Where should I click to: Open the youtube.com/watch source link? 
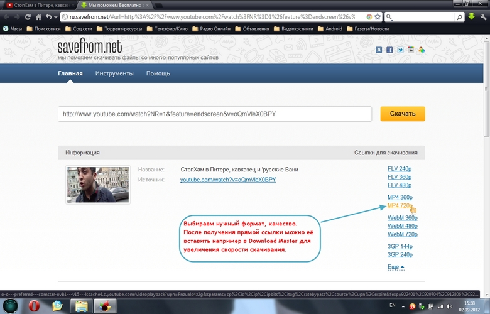[228, 180]
